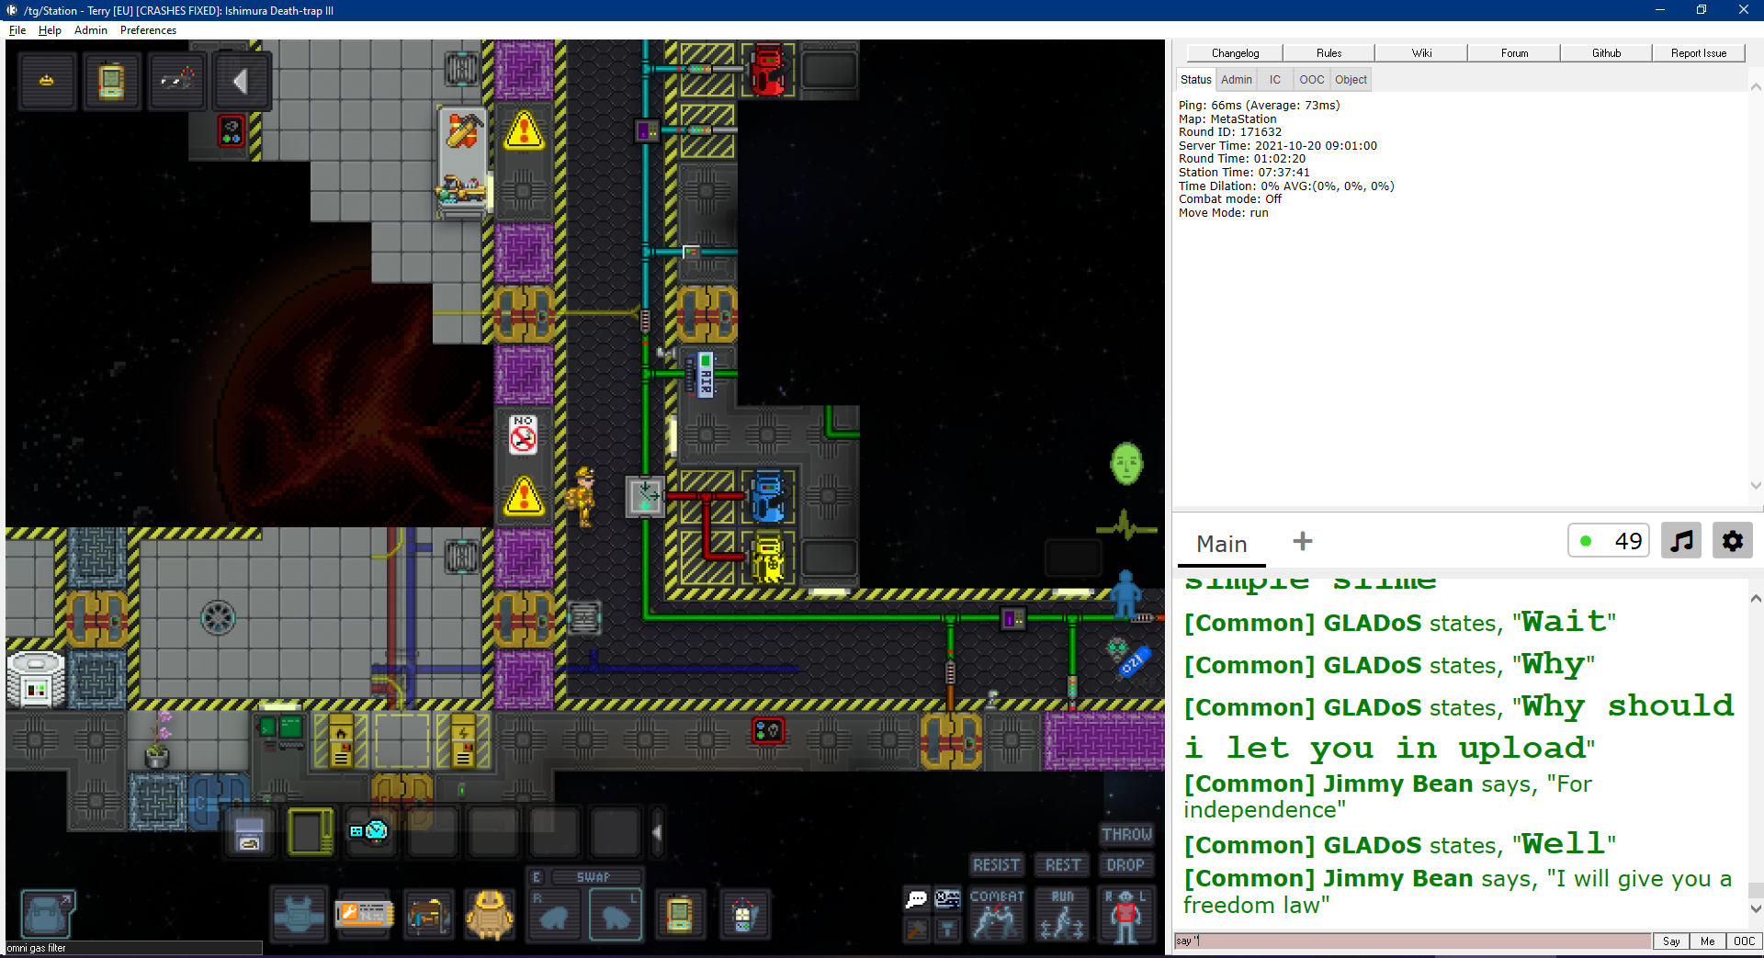Open the crafting menu with the hat icon
This screenshot has height=958, width=1764.
[47, 81]
